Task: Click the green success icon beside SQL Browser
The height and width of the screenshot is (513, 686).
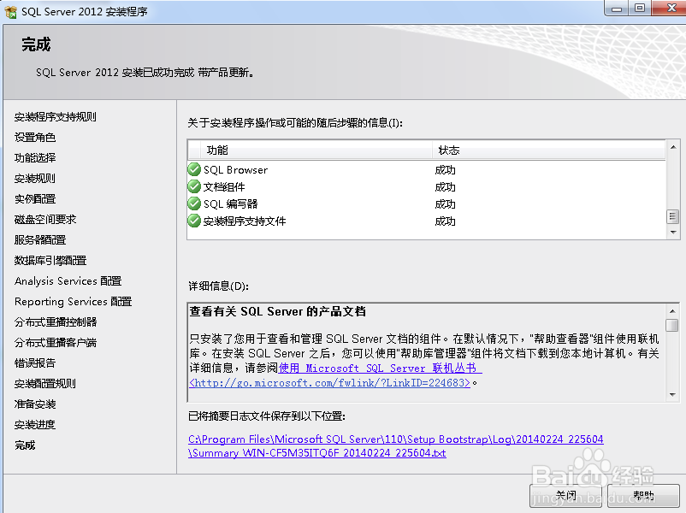Action: (194, 169)
